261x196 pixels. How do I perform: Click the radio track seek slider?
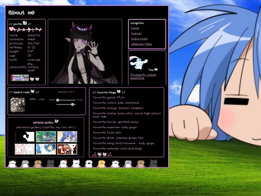[x=66, y=100]
